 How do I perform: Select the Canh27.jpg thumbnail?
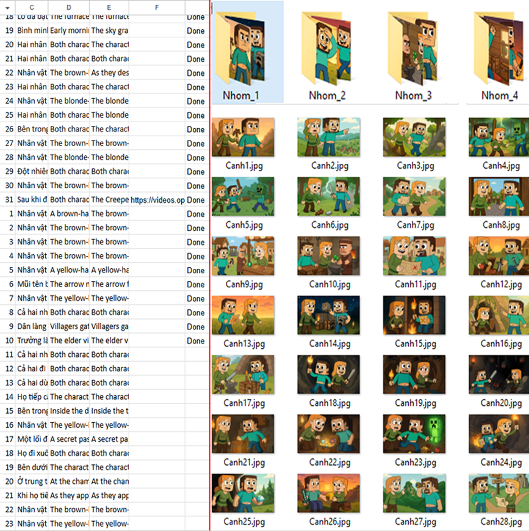pos(414,493)
